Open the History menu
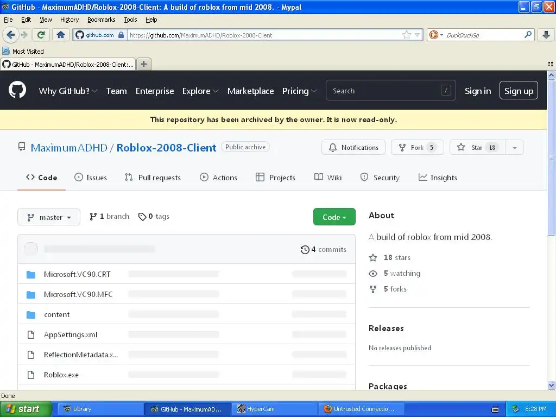This screenshot has width=556, height=417. pyautogui.click(x=69, y=20)
